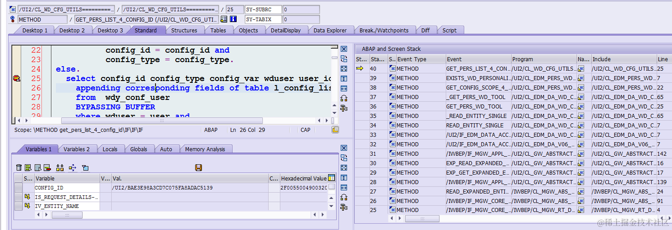Maximize the variables tool to full screen
This screenshot has height=230, width=672.
click(344, 168)
